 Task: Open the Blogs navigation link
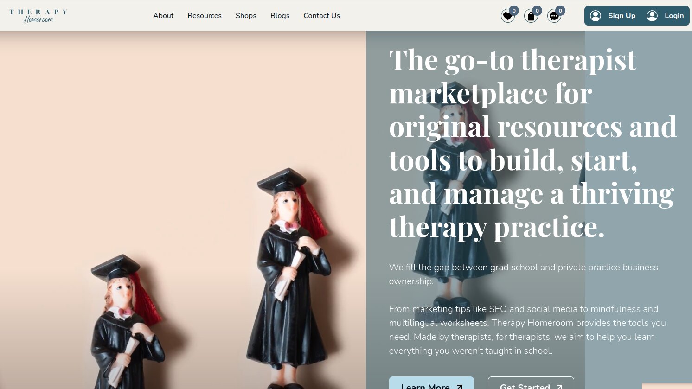pos(280,16)
